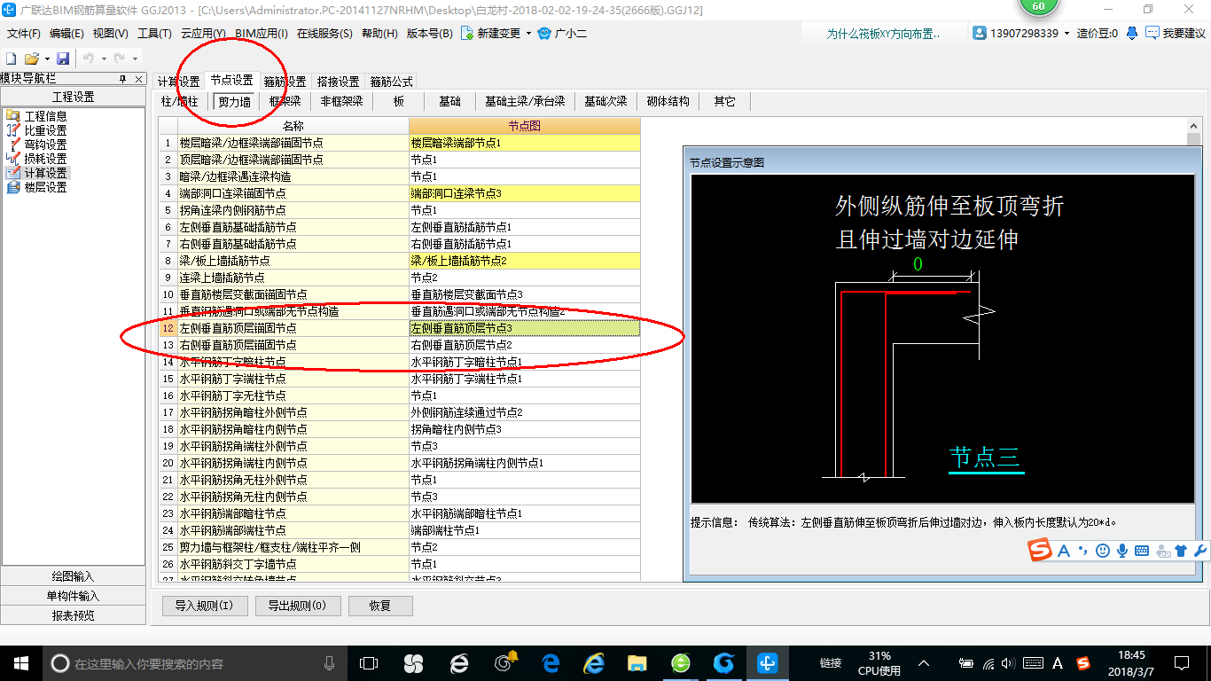Click the Task View taskbar icon

369,663
